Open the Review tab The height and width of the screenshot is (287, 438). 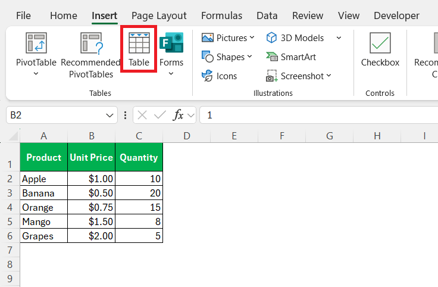[308, 15]
